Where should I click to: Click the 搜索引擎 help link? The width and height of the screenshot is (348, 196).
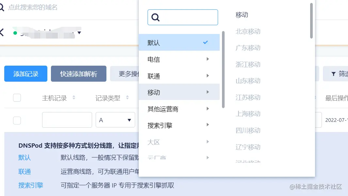[x=31, y=185]
